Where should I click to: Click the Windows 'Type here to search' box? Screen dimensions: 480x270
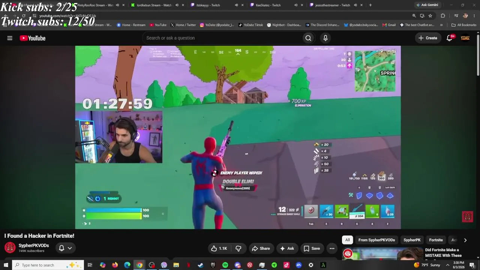pyautogui.click(x=47, y=265)
